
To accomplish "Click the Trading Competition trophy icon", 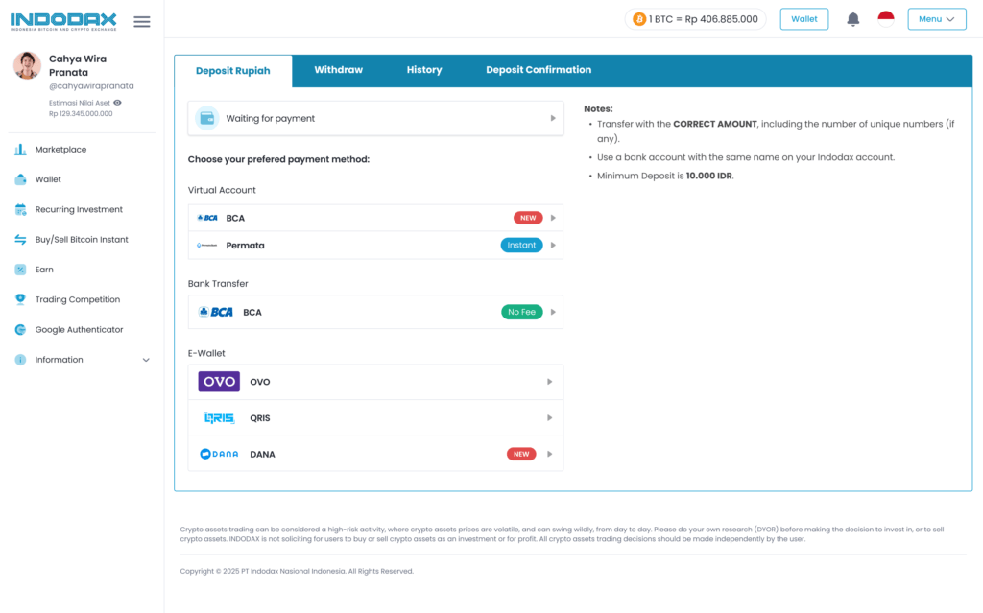I will pyautogui.click(x=21, y=299).
